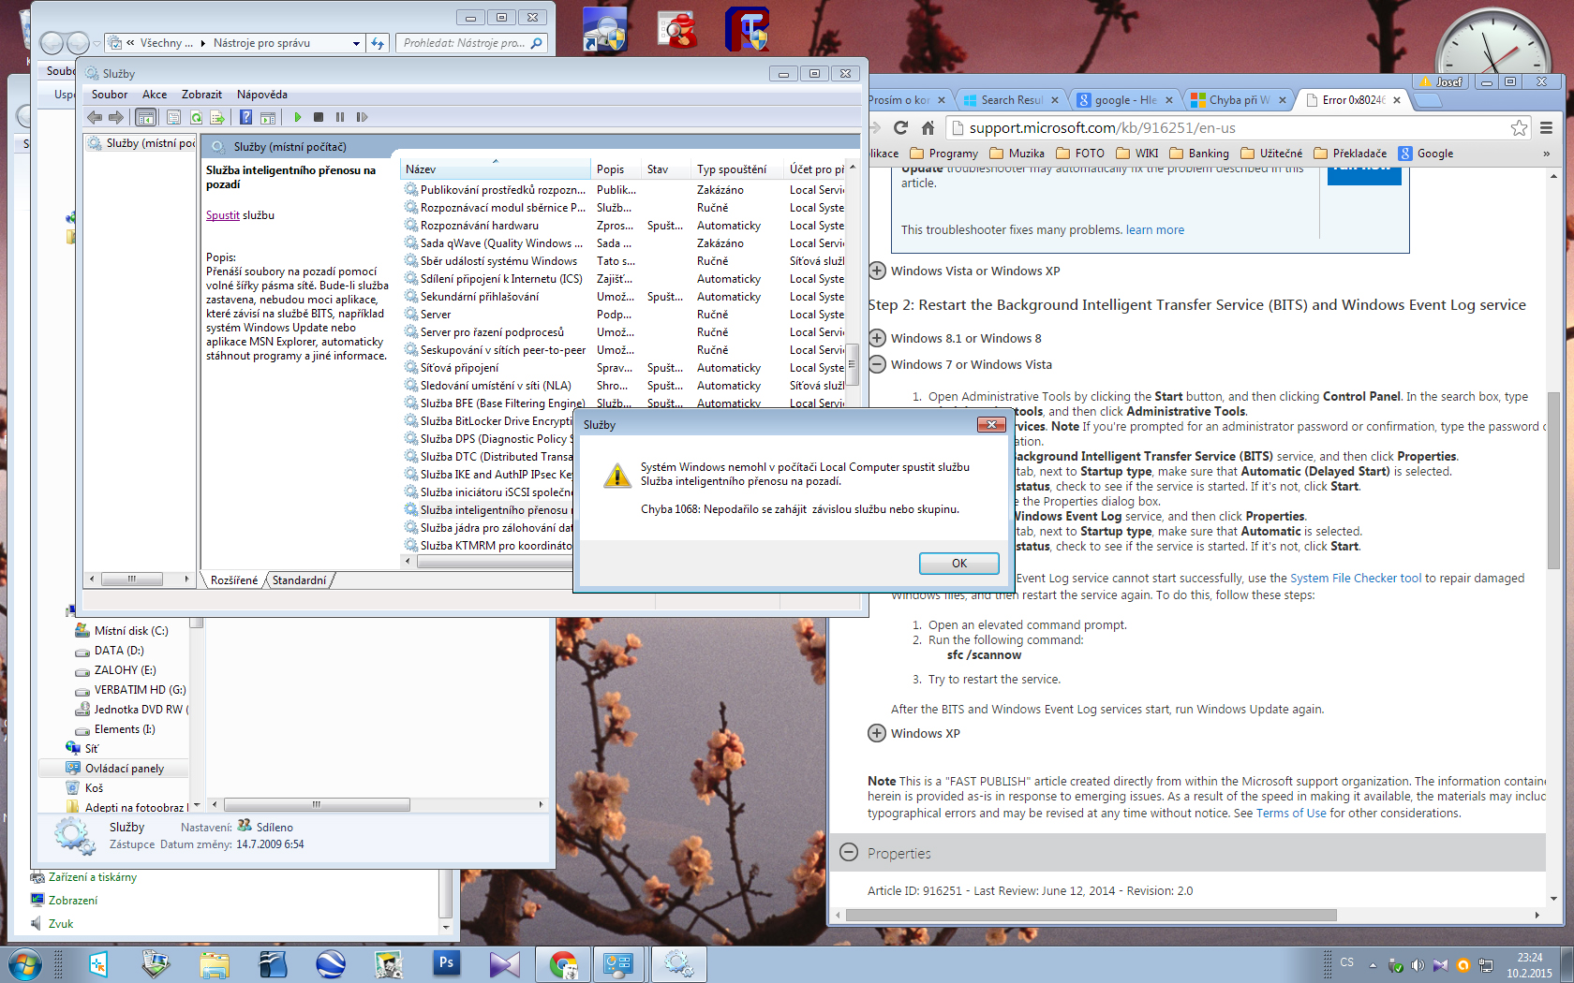Collapse the Properties section

849,853
